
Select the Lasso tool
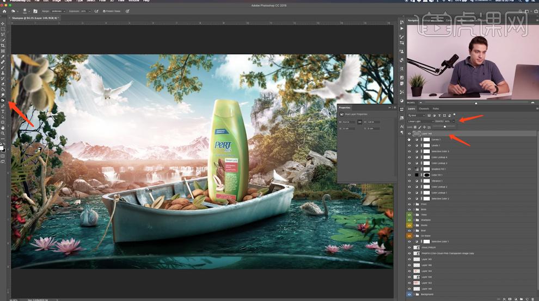pos(3,34)
